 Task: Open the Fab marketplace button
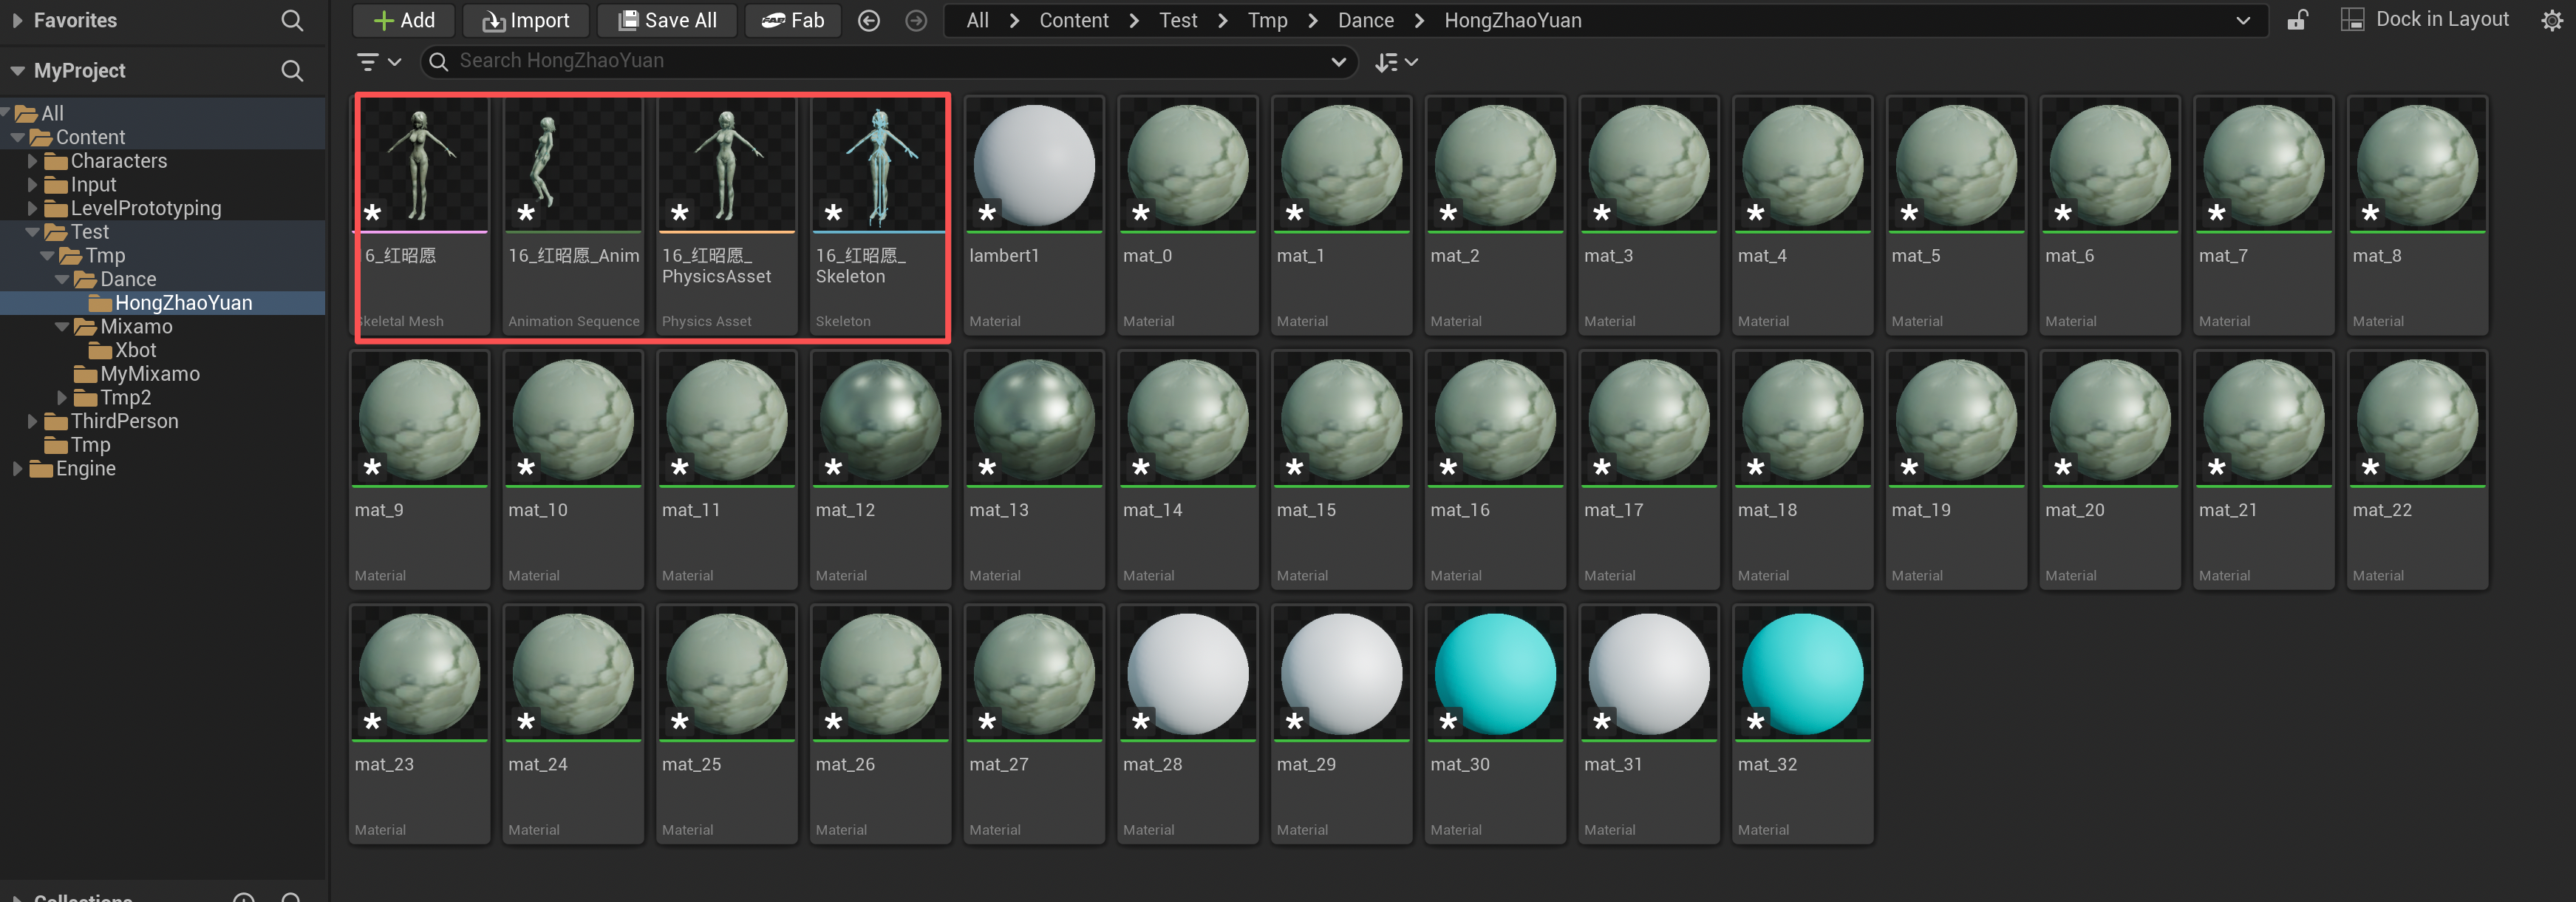[x=792, y=20]
